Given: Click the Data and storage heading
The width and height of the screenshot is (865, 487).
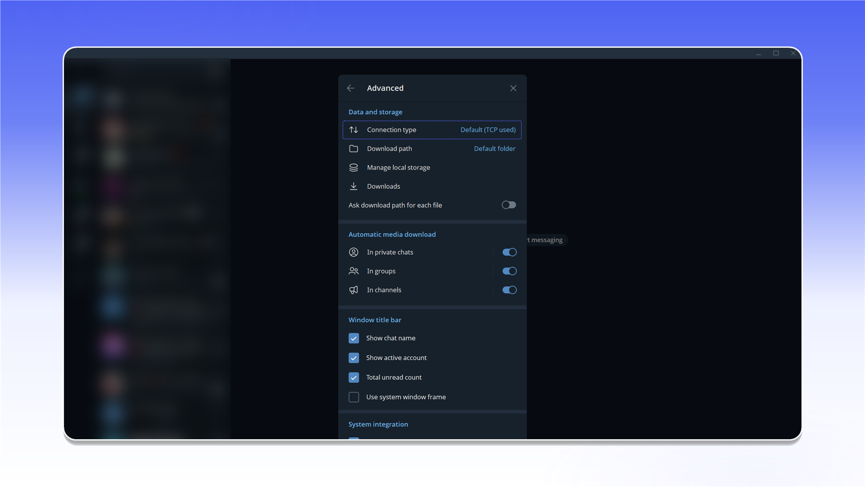Looking at the screenshot, I should pyautogui.click(x=375, y=112).
